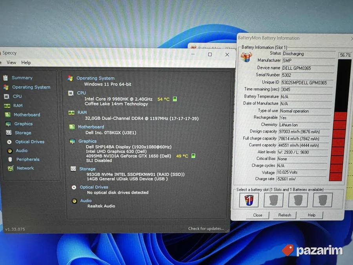Click the 56.7% battery percentage readout
This screenshot has height=265, width=353.
coord(345,55)
